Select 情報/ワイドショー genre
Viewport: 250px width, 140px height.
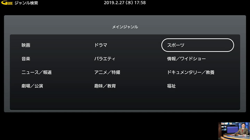point(186,59)
